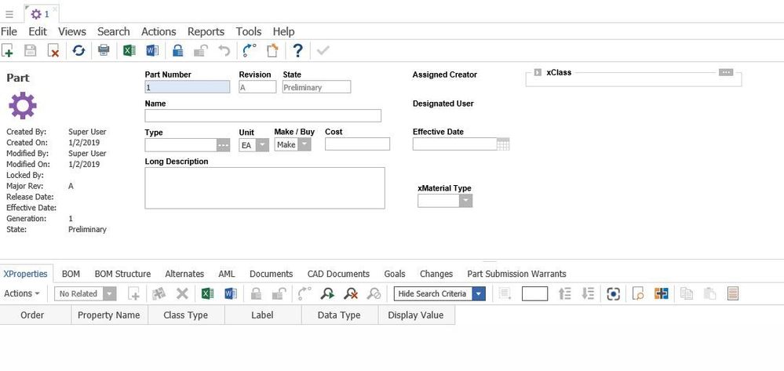784x371 pixels.
Task: Export to Word from main toolbar
Action: (152, 51)
